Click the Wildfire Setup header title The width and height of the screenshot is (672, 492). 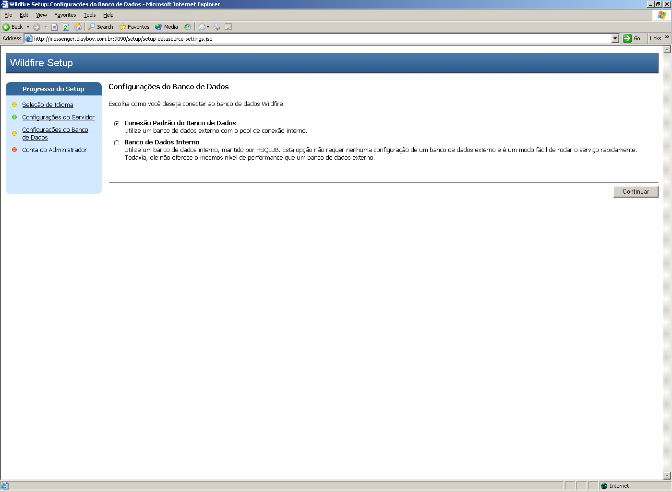click(x=41, y=63)
